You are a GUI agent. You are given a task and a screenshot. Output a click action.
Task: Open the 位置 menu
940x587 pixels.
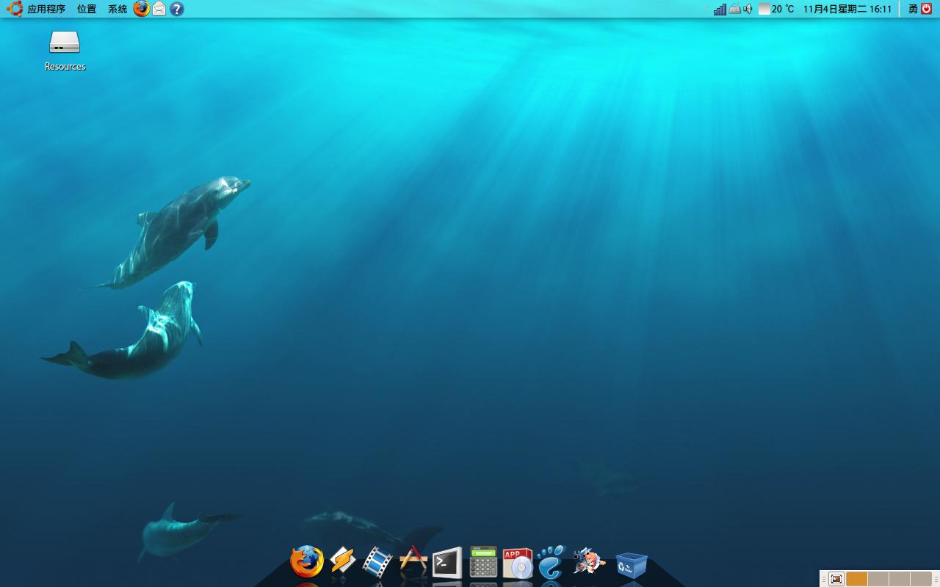click(x=87, y=9)
